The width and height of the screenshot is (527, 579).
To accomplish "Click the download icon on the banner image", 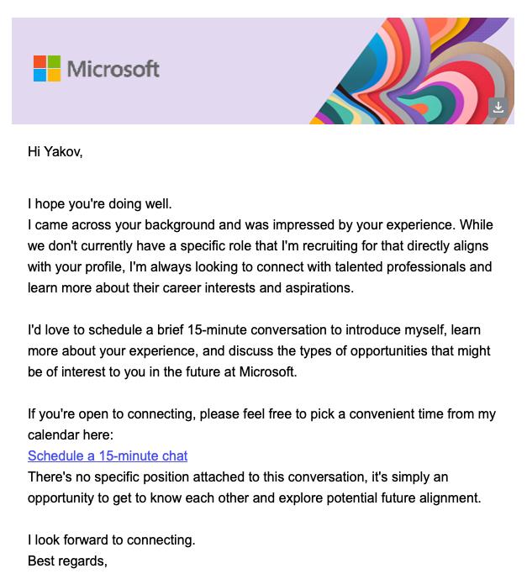I will [x=498, y=108].
